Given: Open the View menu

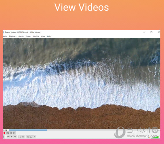Looking at the screenshot, I should pos(43,36).
